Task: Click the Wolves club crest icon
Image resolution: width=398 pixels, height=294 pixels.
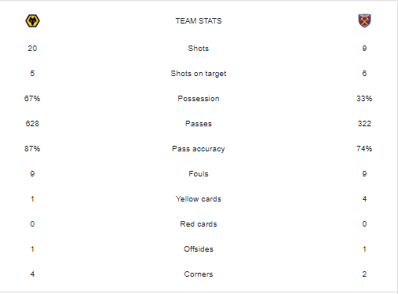Action: pos(32,21)
